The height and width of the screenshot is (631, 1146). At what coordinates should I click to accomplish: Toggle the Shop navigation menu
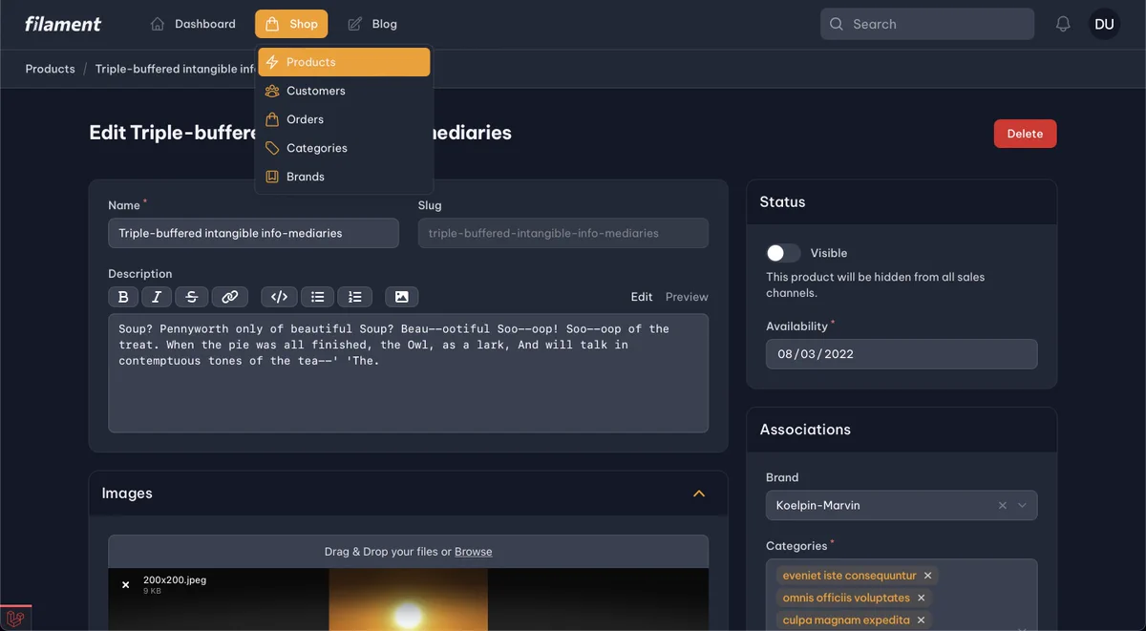(x=291, y=24)
